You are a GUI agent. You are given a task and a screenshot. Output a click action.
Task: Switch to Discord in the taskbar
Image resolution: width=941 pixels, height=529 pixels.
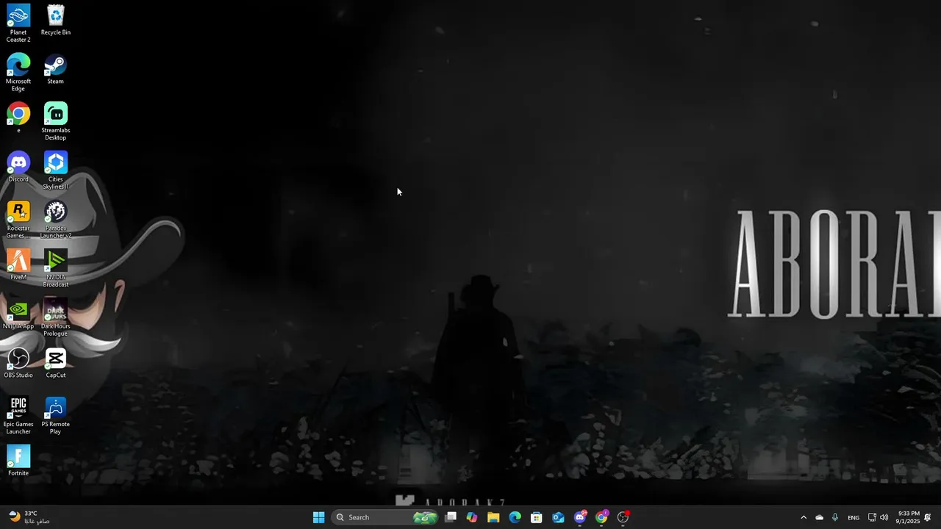tap(580, 517)
